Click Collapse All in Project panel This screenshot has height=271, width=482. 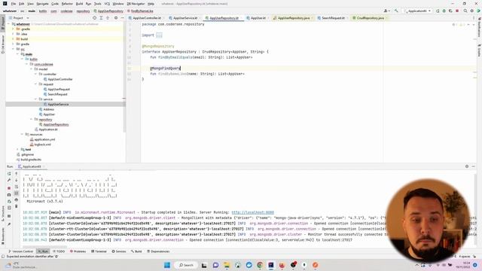point(108,18)
